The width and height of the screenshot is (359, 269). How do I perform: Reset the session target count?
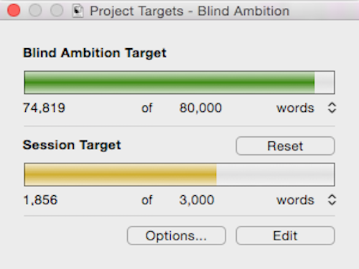[285, 146]
